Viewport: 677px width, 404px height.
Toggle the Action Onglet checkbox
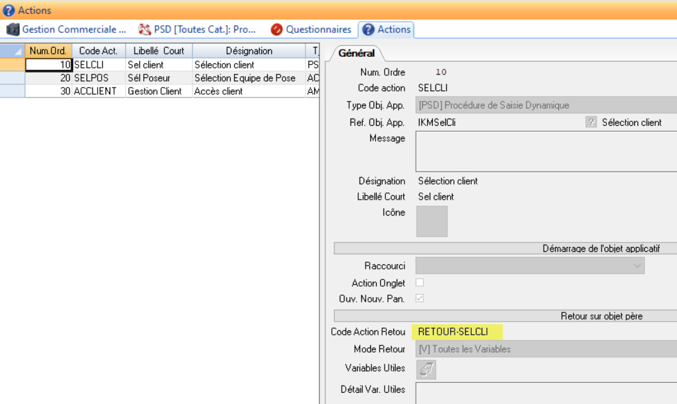tap(420, 283)
